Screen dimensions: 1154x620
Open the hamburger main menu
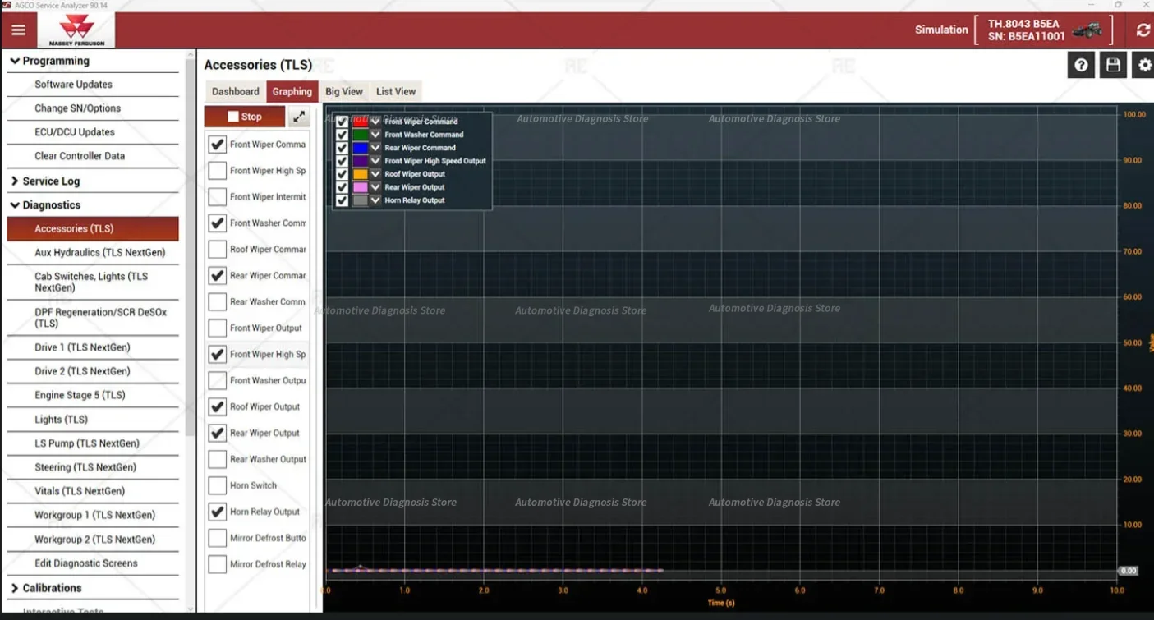tap(18, 30)
